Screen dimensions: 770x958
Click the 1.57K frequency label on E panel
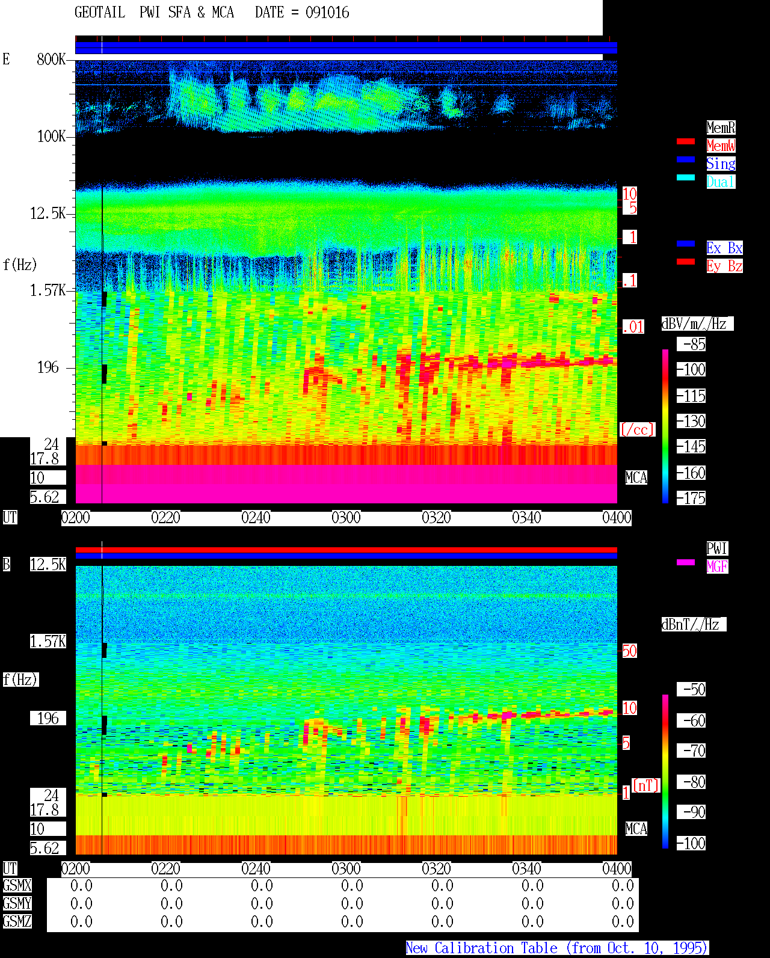[48, 290]
